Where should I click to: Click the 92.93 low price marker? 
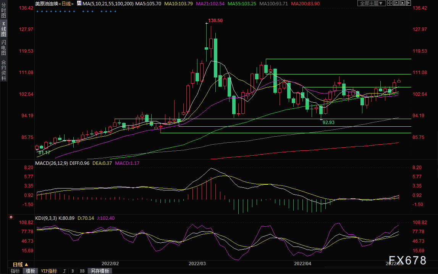click(x=328, y=122)
